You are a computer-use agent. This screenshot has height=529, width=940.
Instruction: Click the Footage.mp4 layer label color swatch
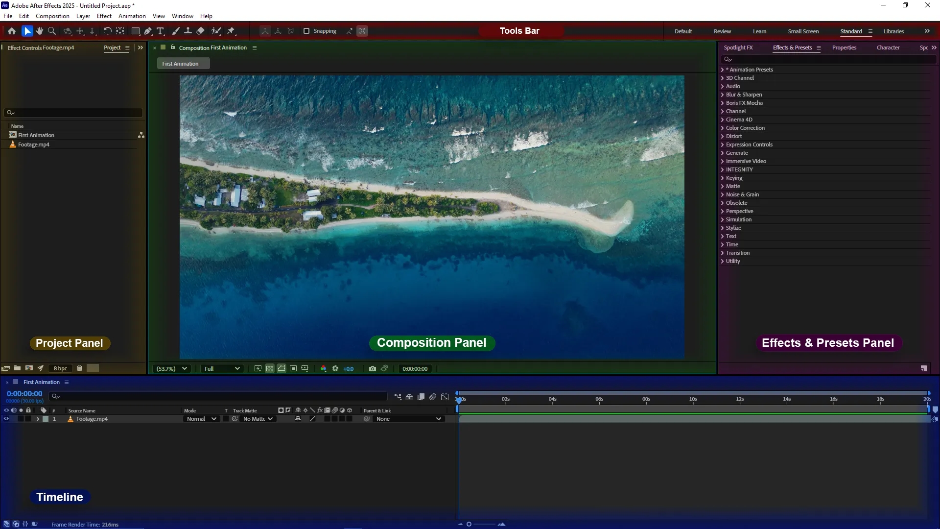(46, 419)
